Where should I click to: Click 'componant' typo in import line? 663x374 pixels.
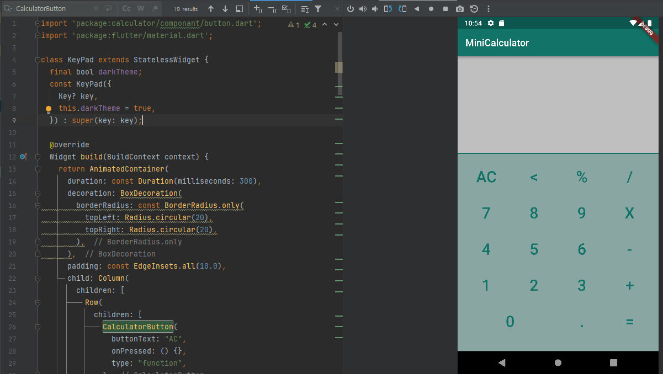pos(180,23)
